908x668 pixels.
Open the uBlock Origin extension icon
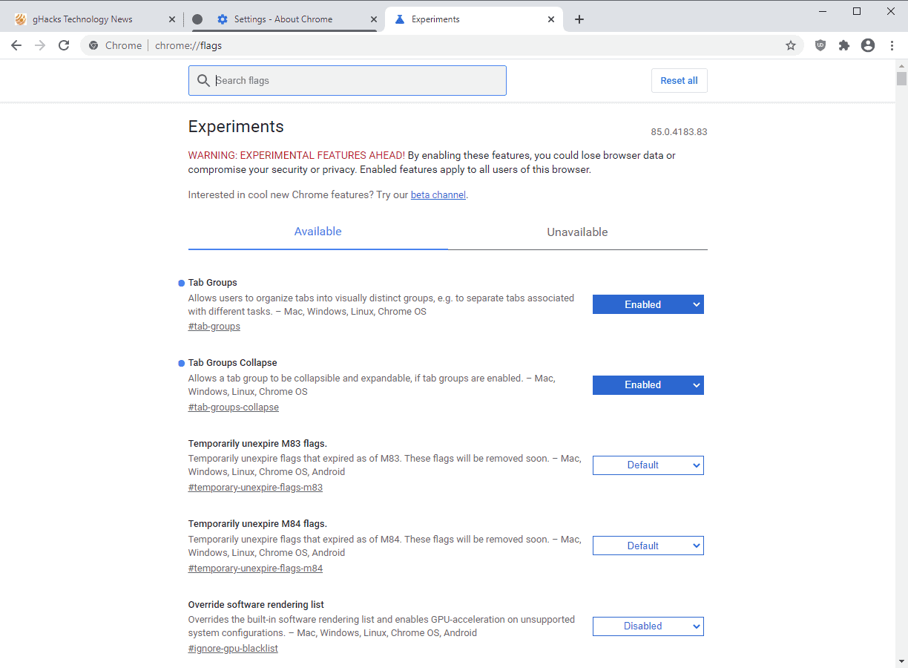(x=820, y=45)
